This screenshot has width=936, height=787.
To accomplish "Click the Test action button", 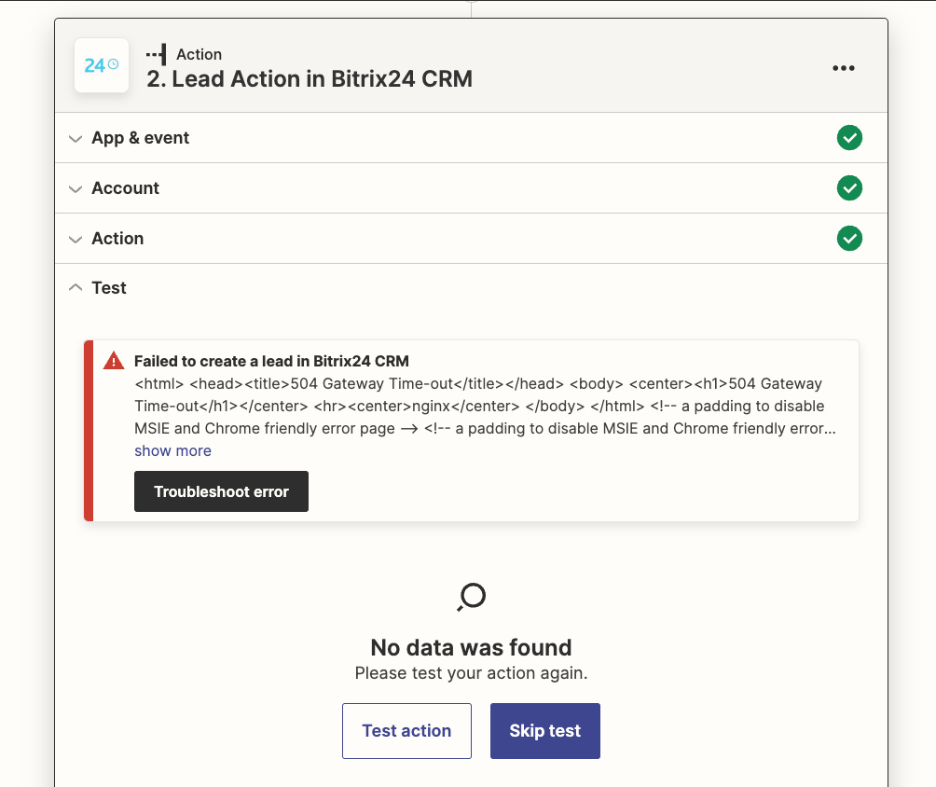I will coord(406,731).
